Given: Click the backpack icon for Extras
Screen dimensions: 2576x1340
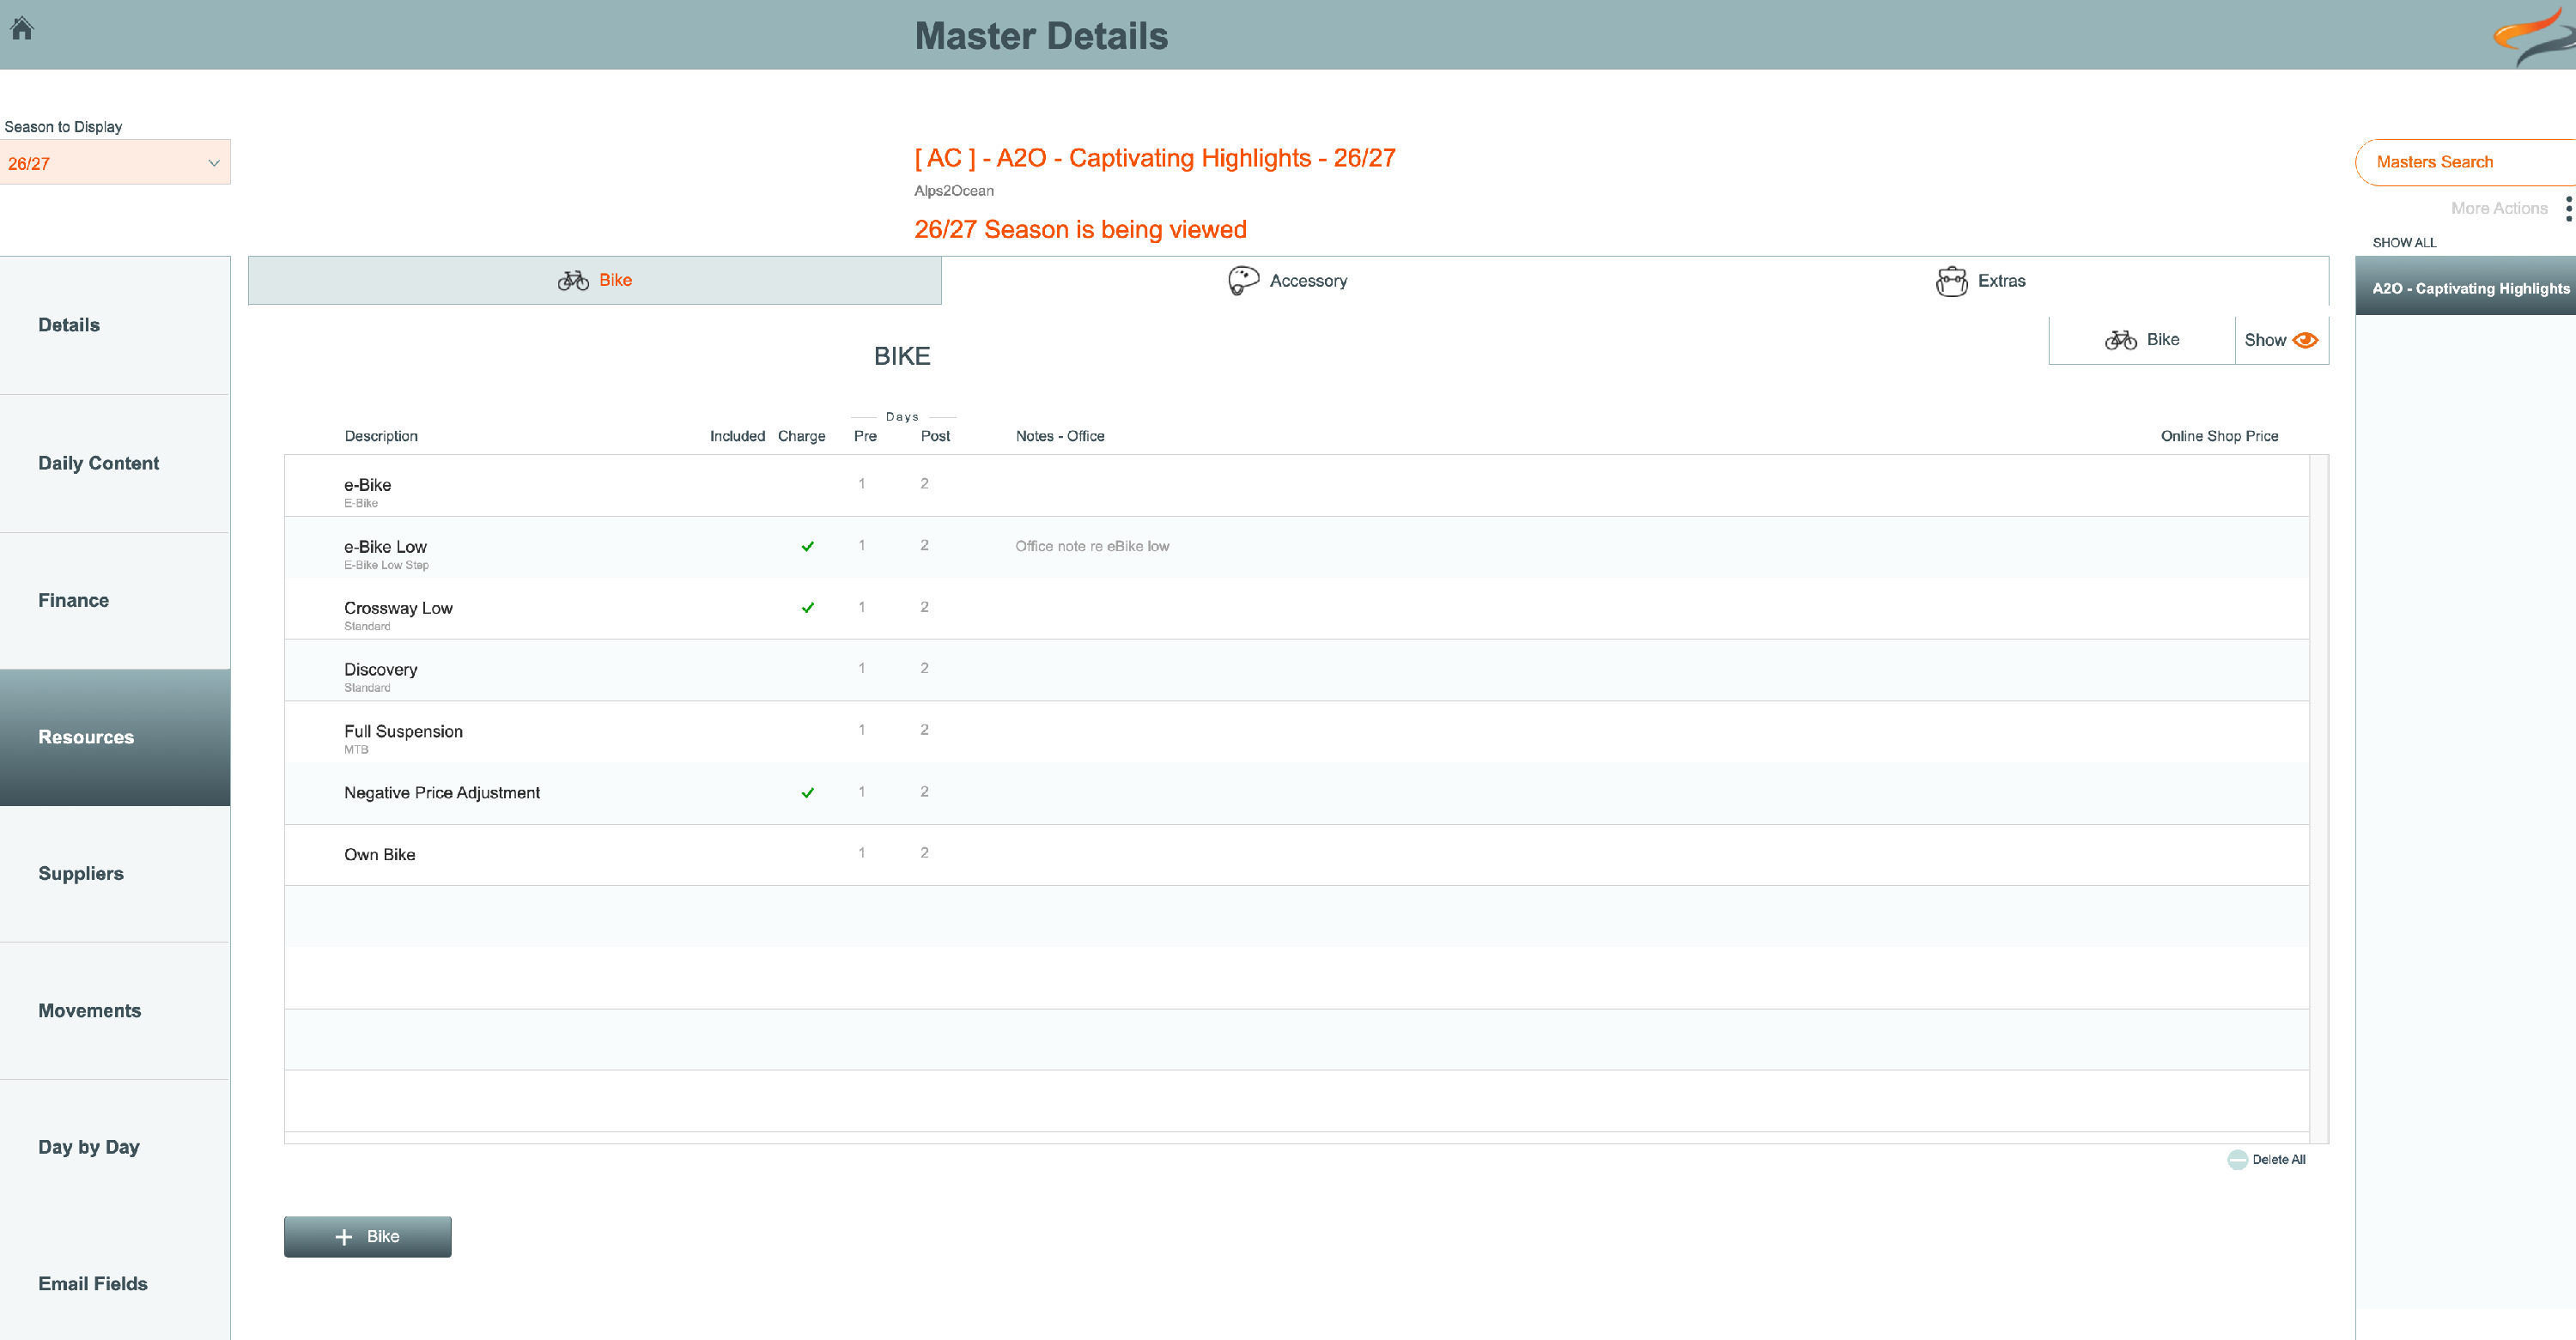Looking at the screenshot, I should 1951,281.
